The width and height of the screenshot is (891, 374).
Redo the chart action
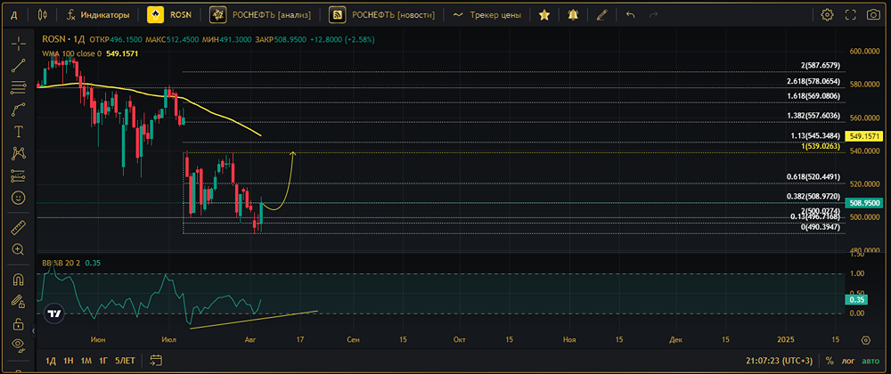coord(653,15)
